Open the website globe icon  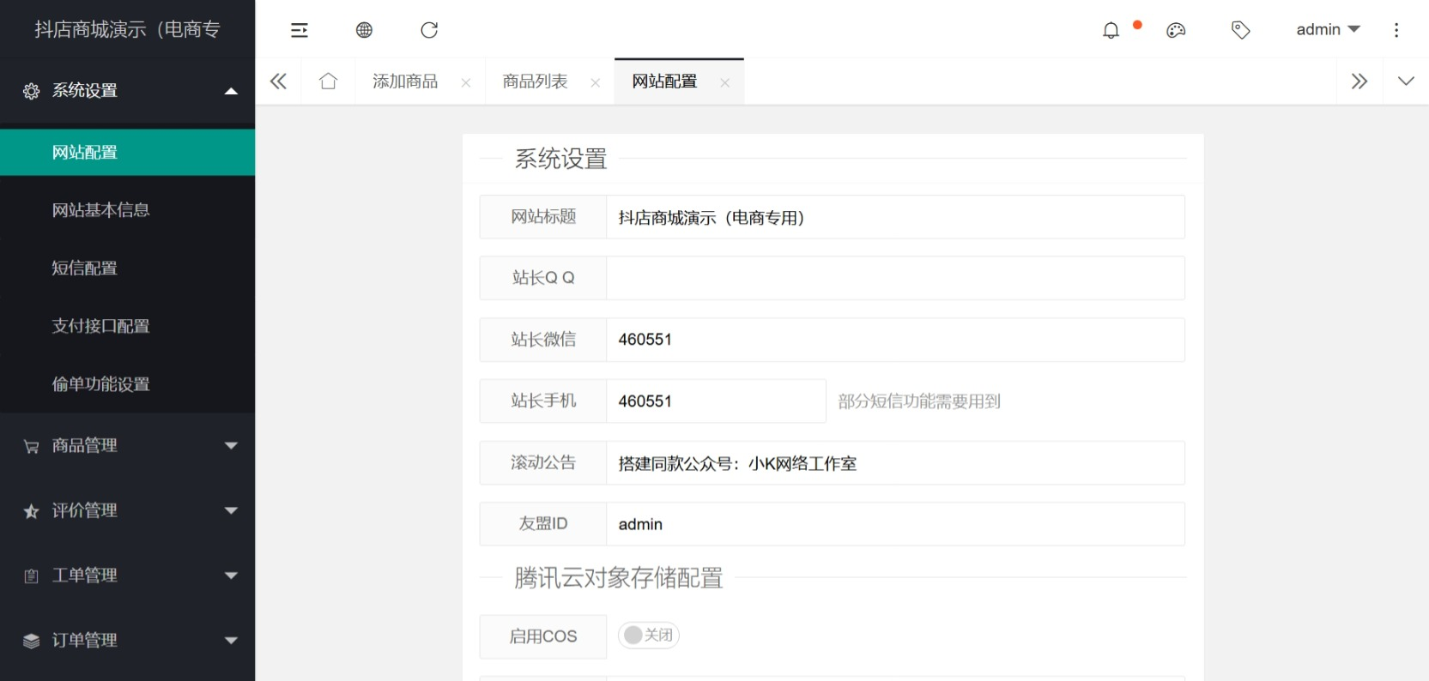click(x=364, y=31)
